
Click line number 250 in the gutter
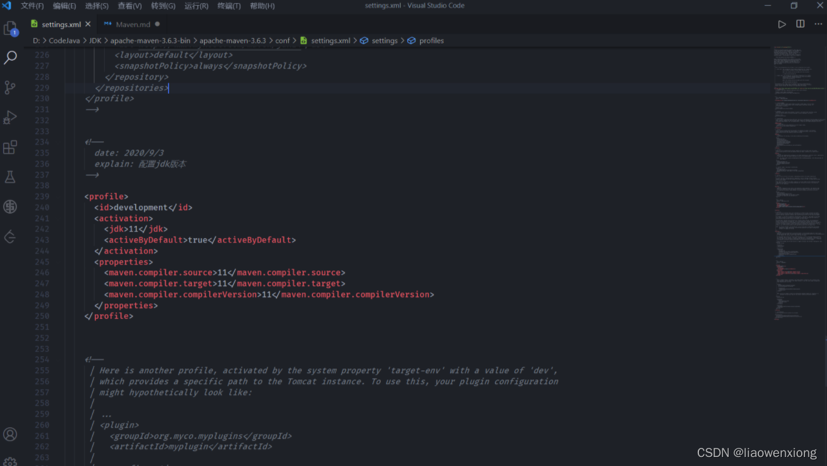42,316
